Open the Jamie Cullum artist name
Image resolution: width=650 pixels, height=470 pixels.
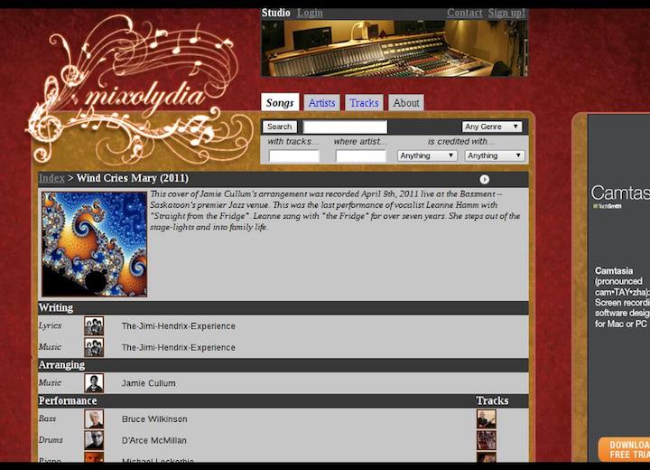[x=148, y=383]
